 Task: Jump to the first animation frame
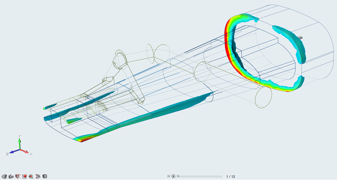click(168, 176)
